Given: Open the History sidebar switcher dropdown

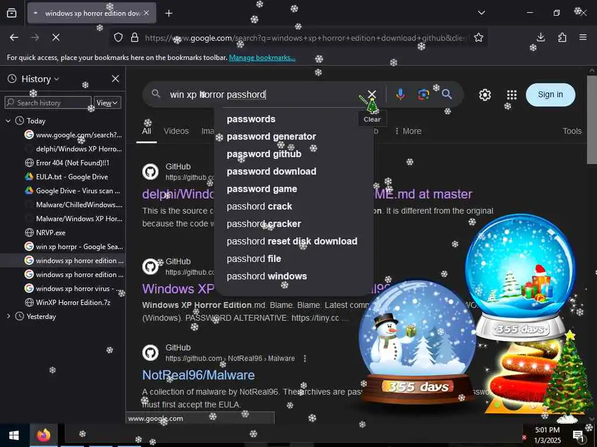Looking at the screenshot, I should (x=40, y=79).
